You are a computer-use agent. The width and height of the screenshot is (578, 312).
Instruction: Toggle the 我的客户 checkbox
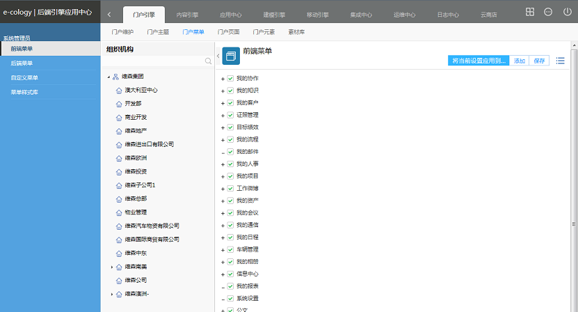click(x=230, y=102)
